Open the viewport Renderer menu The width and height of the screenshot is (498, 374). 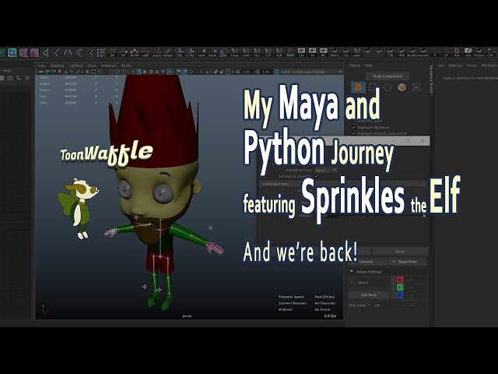(x=109, y=65)
